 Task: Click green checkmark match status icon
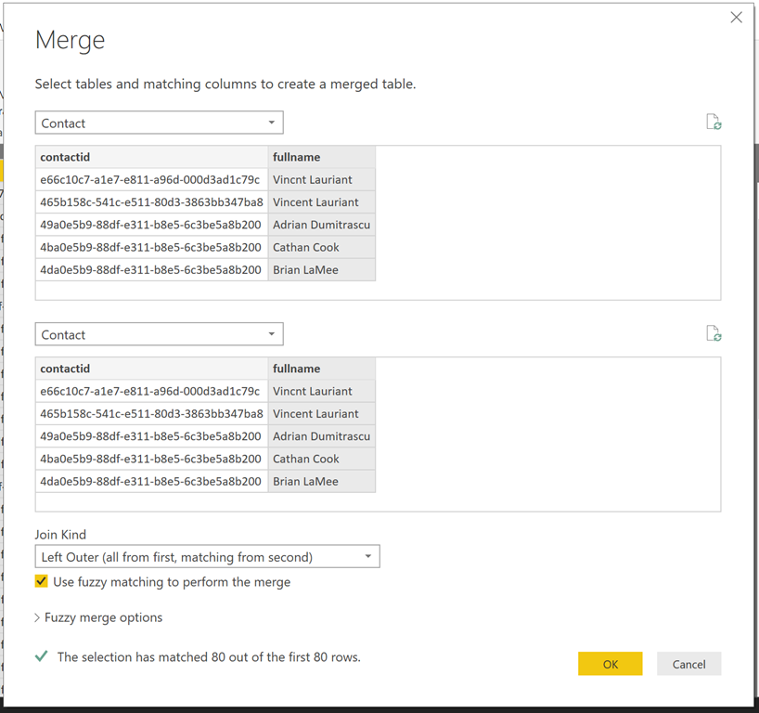(41, 656)
